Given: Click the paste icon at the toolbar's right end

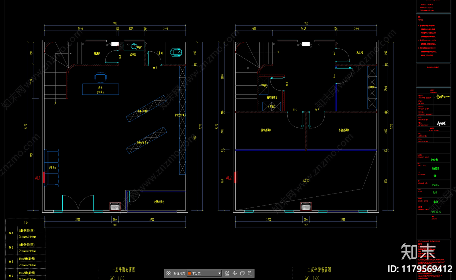Looking at the screenshot, I should coord(250,273).
